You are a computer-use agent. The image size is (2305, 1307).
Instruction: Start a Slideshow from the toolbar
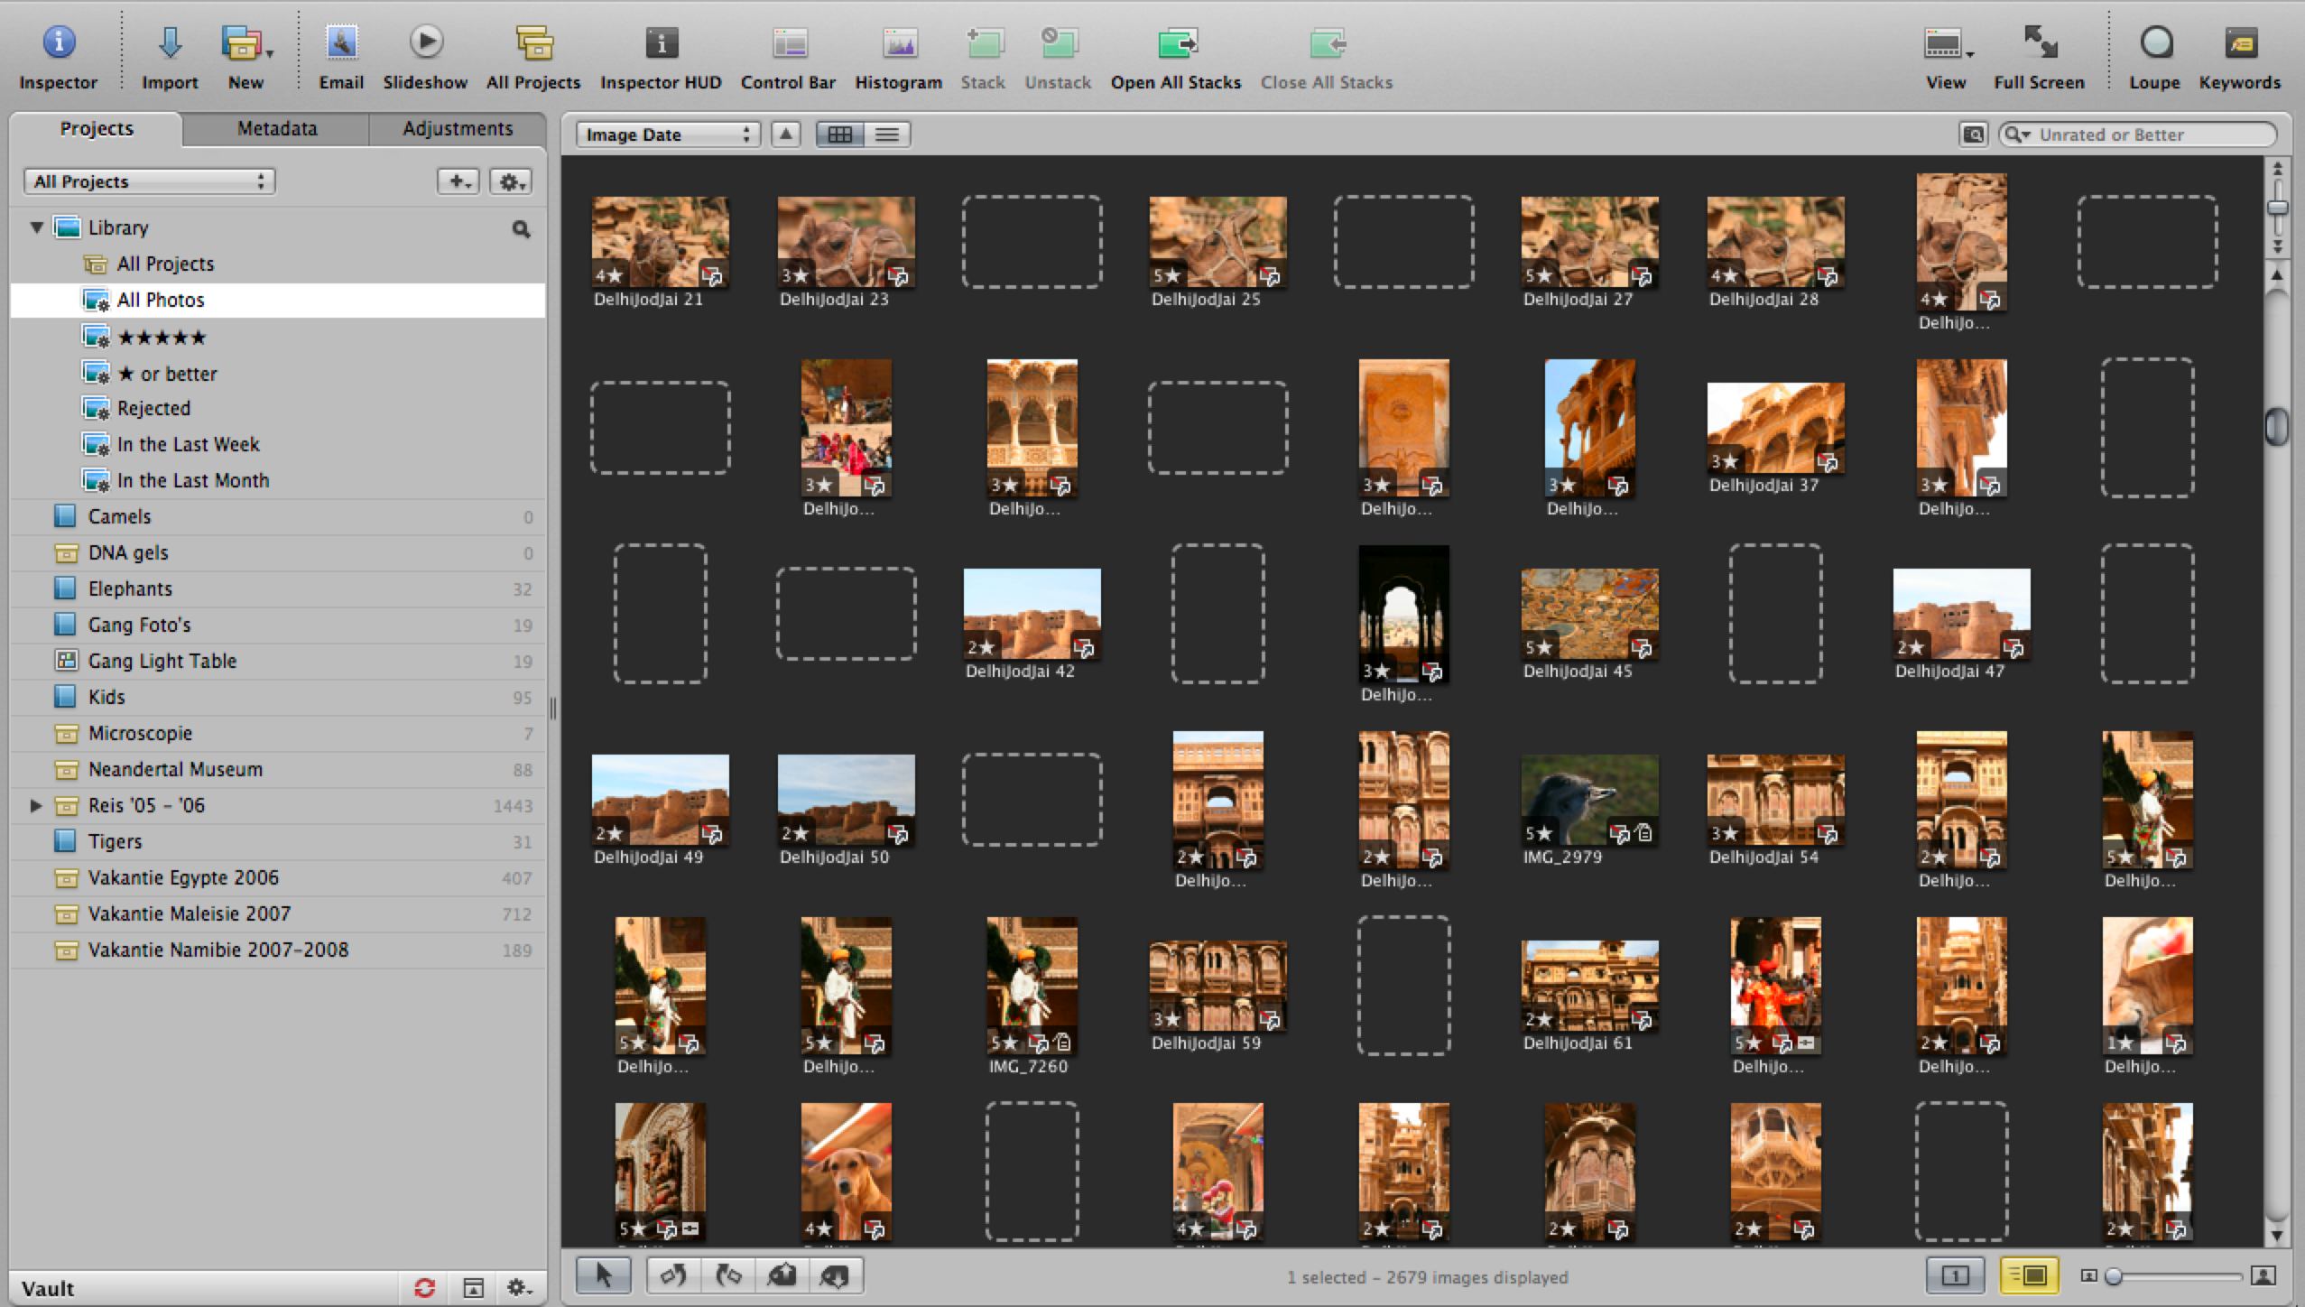pos(425,42)
